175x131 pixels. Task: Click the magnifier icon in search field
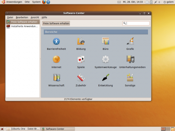click(124, 23)
